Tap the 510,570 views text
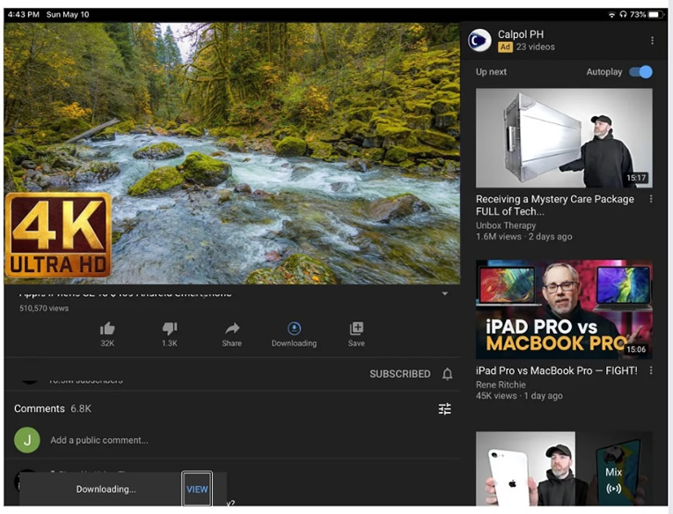This screenshot has width=673, height=514. [44, 308]
